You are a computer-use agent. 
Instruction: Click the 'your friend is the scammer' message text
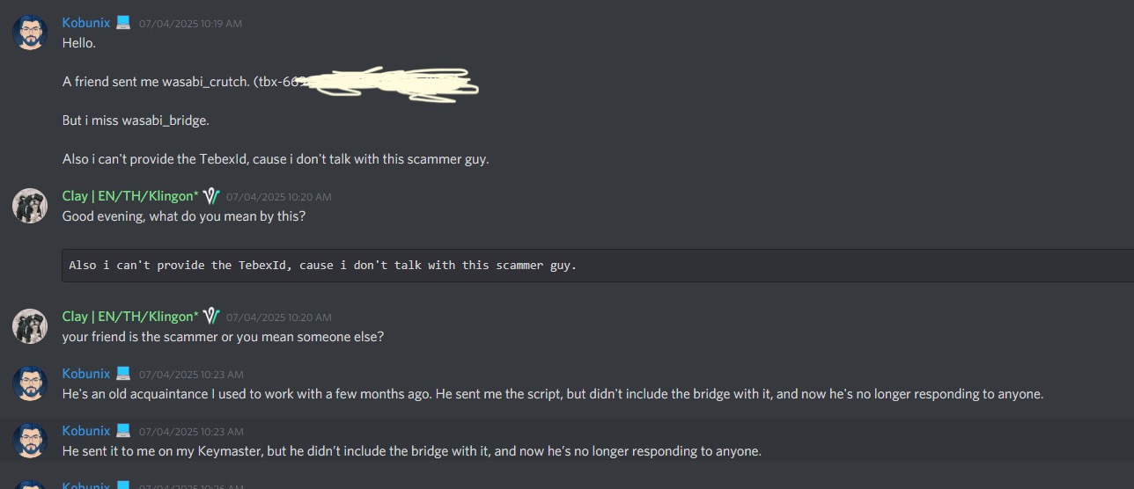(223, 337)
